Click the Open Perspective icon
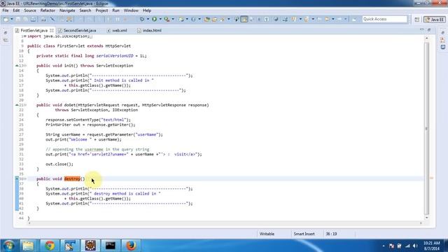Screen dimensions: 448x252 click(417, 20)
